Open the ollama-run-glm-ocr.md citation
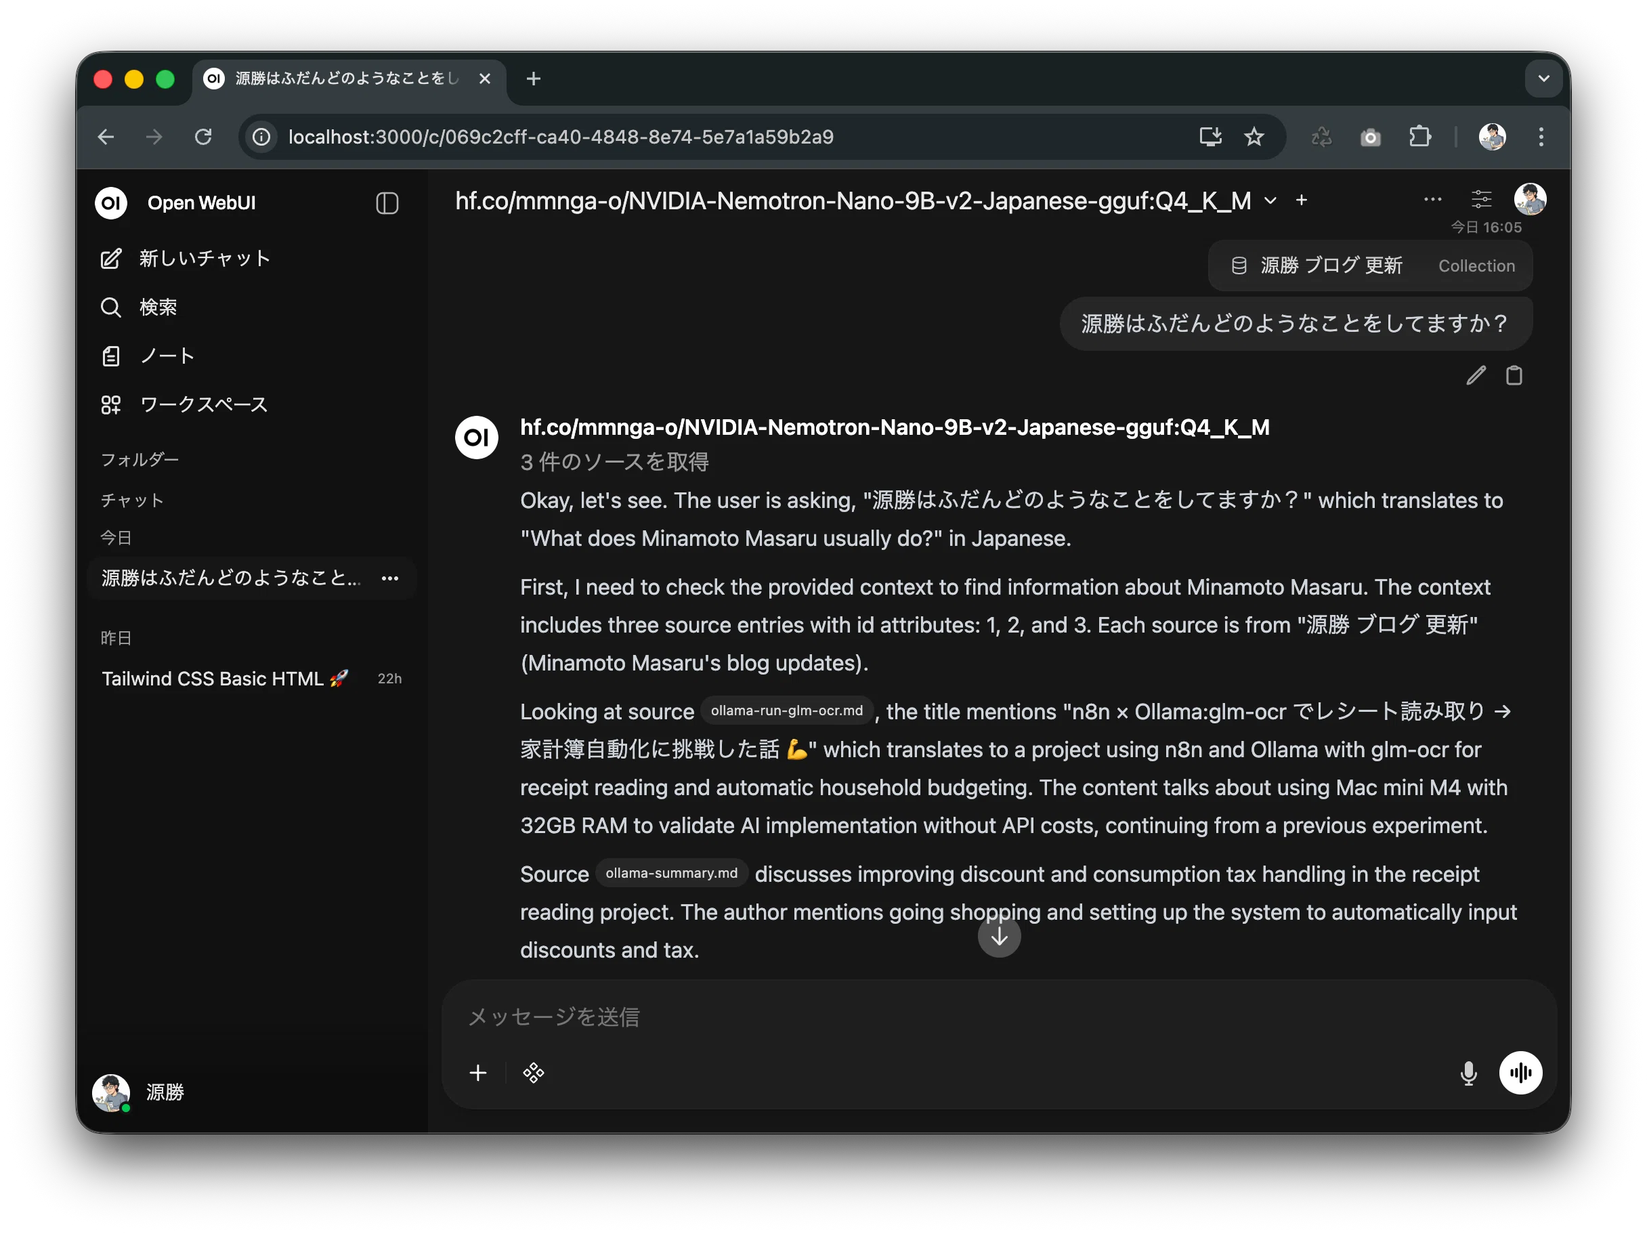1647x1234 pixels. tap(786, 710)
